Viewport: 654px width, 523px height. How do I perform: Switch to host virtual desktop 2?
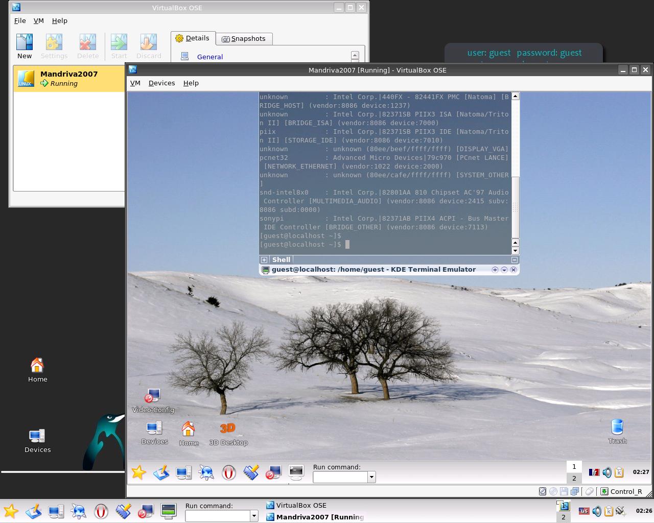(563, 517)
